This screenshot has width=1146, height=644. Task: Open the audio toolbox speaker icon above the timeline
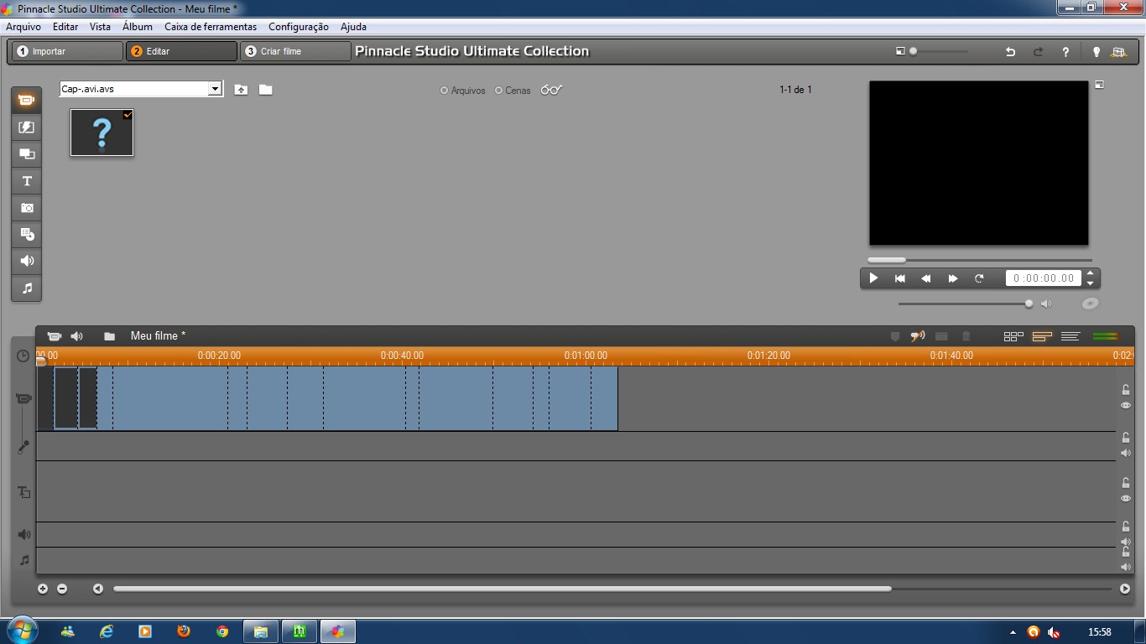[x=76, y=335]
